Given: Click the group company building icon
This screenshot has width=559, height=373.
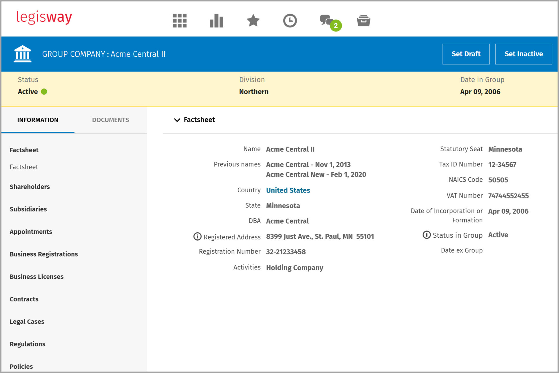Looking at the screenshot, I should click(x=23, y=54).
